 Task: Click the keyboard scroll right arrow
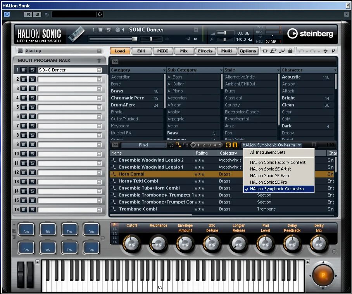[308, 262]
